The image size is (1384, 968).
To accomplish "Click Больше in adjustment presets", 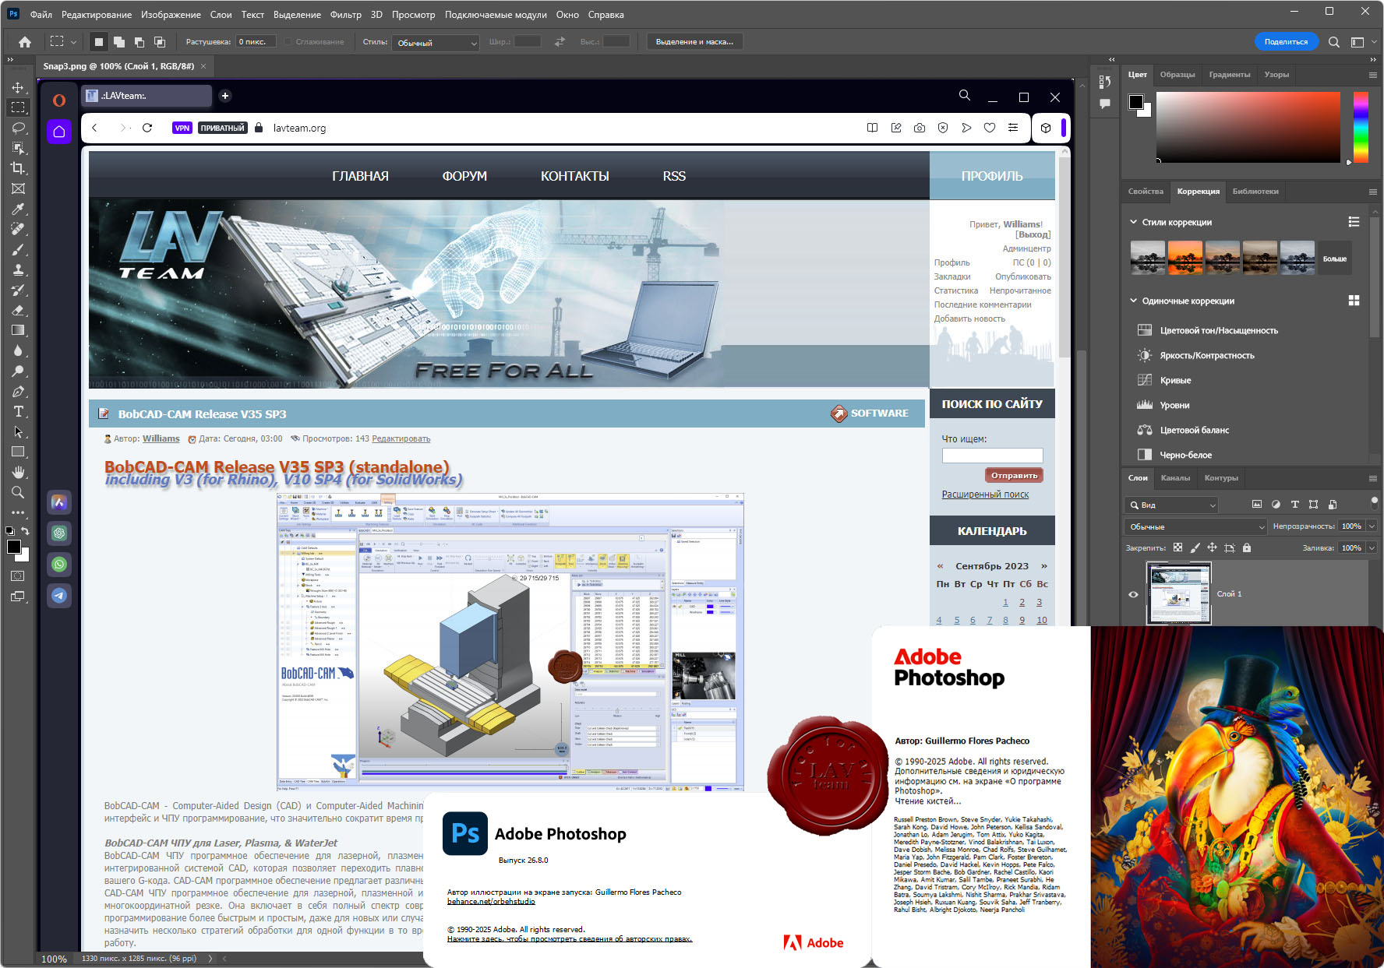I will (x=1334, y=259).
